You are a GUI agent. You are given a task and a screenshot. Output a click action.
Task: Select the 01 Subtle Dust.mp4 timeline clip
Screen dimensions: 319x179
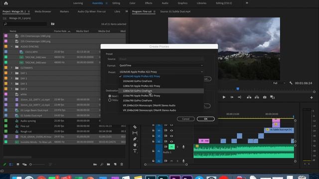tap(279, 130)
